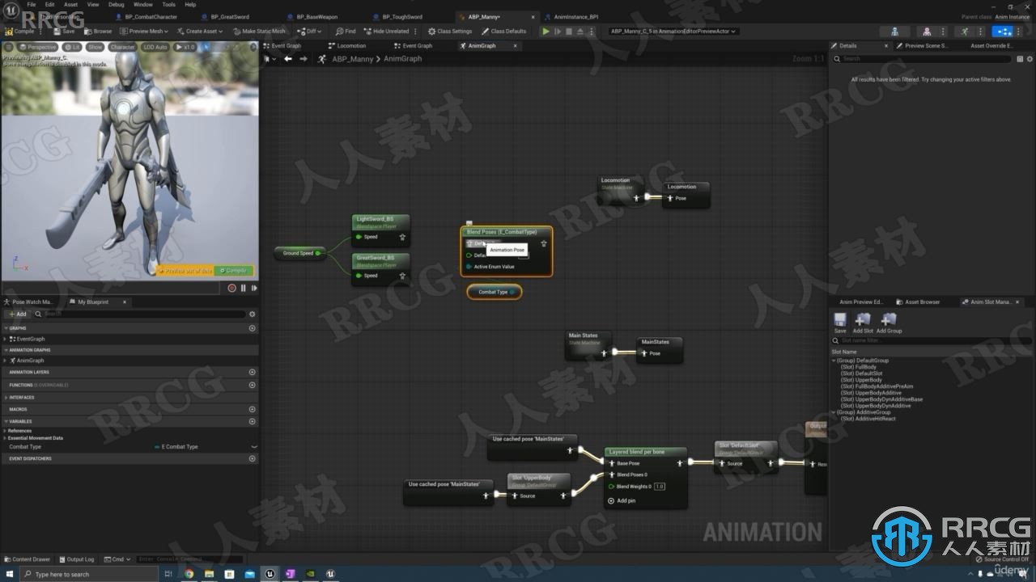The height and width of the screenshot is (582, 1036).
Task: Open the Asset menu
Action: [71, 4]
